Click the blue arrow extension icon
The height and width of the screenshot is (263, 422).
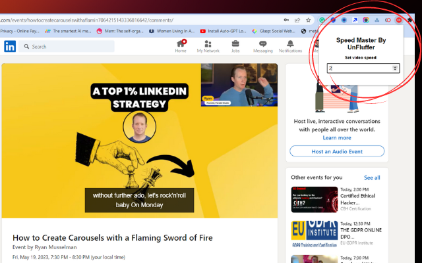coord(355,20)
